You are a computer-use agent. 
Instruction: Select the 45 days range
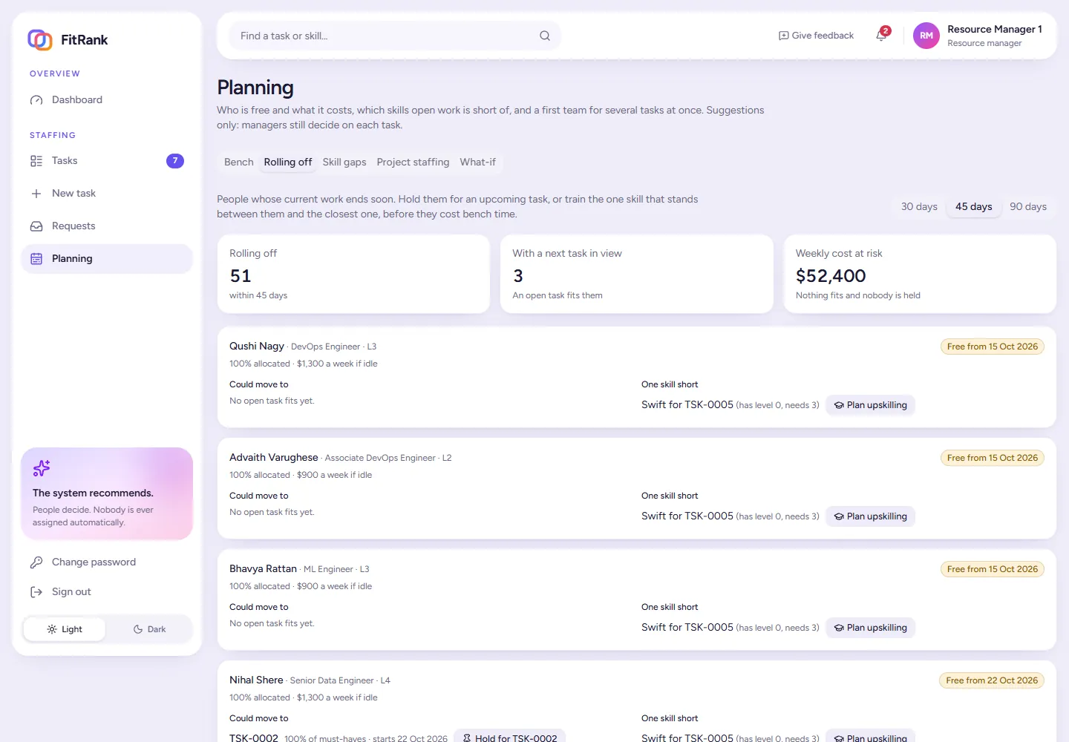(x=973, y=207)
